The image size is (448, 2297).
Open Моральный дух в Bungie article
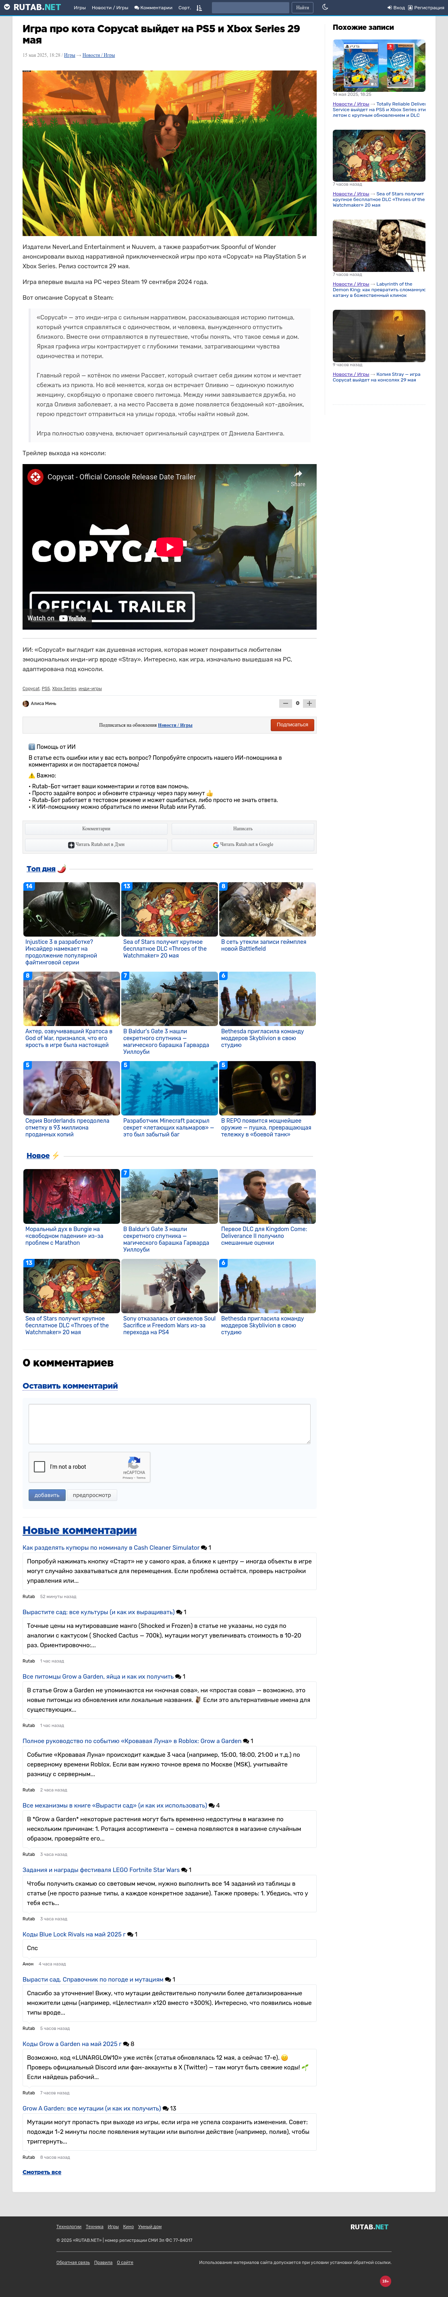(x=64, y=1235)
